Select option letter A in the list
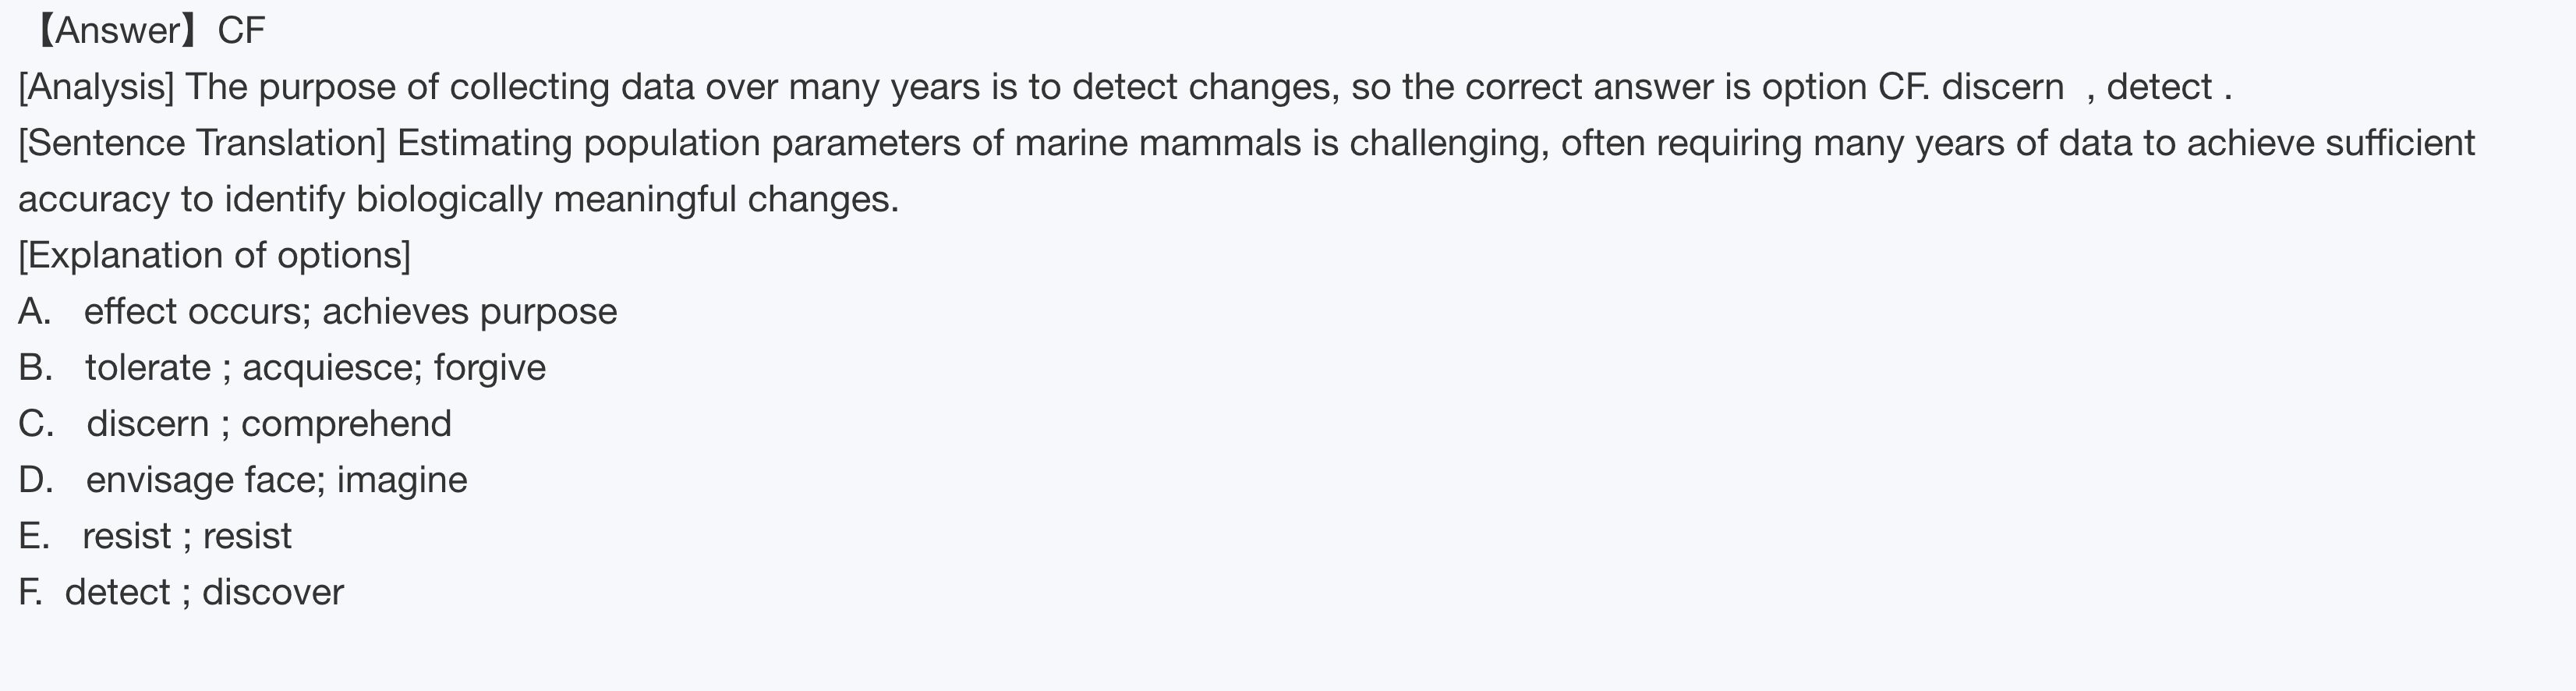The width and height of the screenshot is (2576, 691). pyautogui.click(x=34, y=311)
